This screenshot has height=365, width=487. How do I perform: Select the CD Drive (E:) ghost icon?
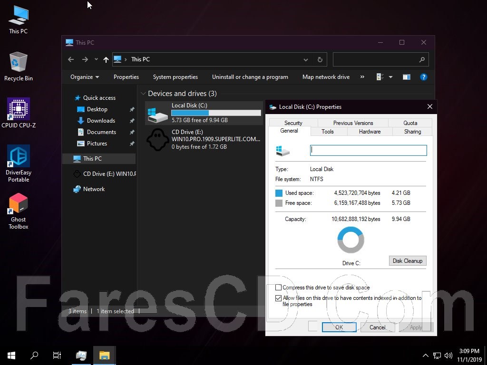[158, 140]
